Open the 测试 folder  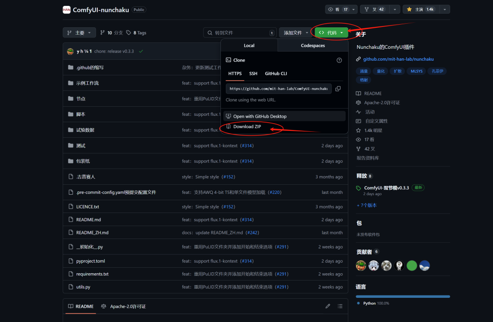point(80,146)
